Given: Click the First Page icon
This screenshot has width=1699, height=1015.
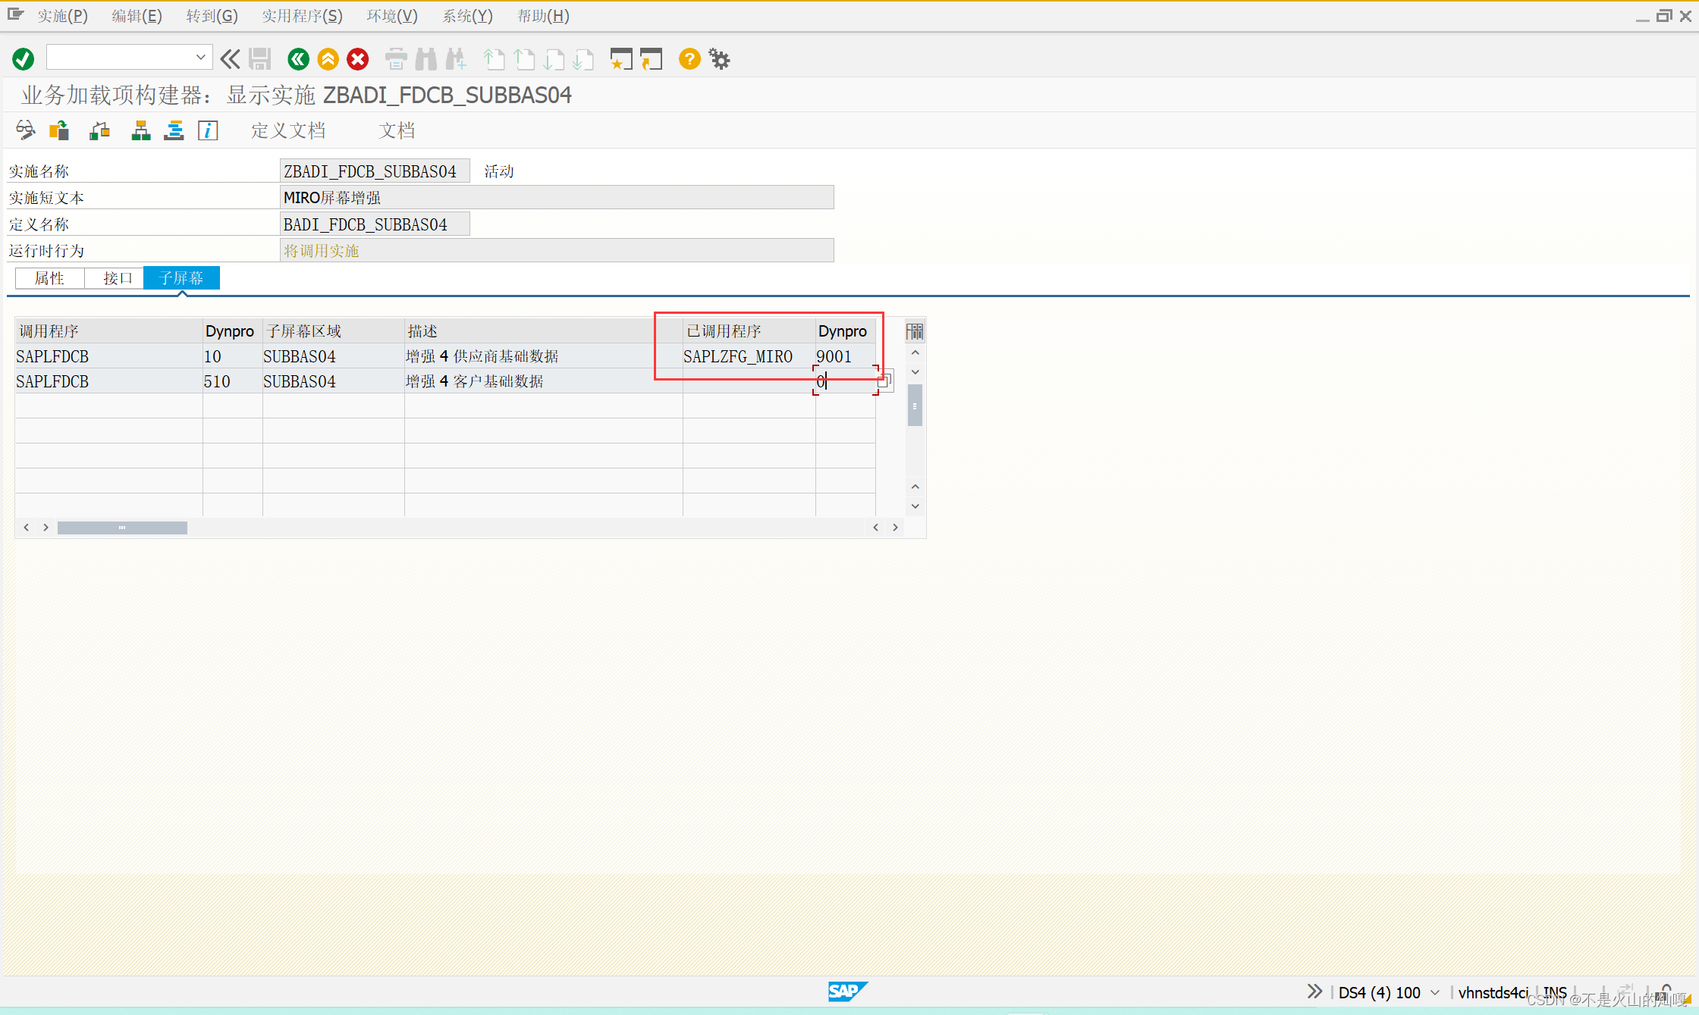Looking at the screenshot, I should coord(494,59).
